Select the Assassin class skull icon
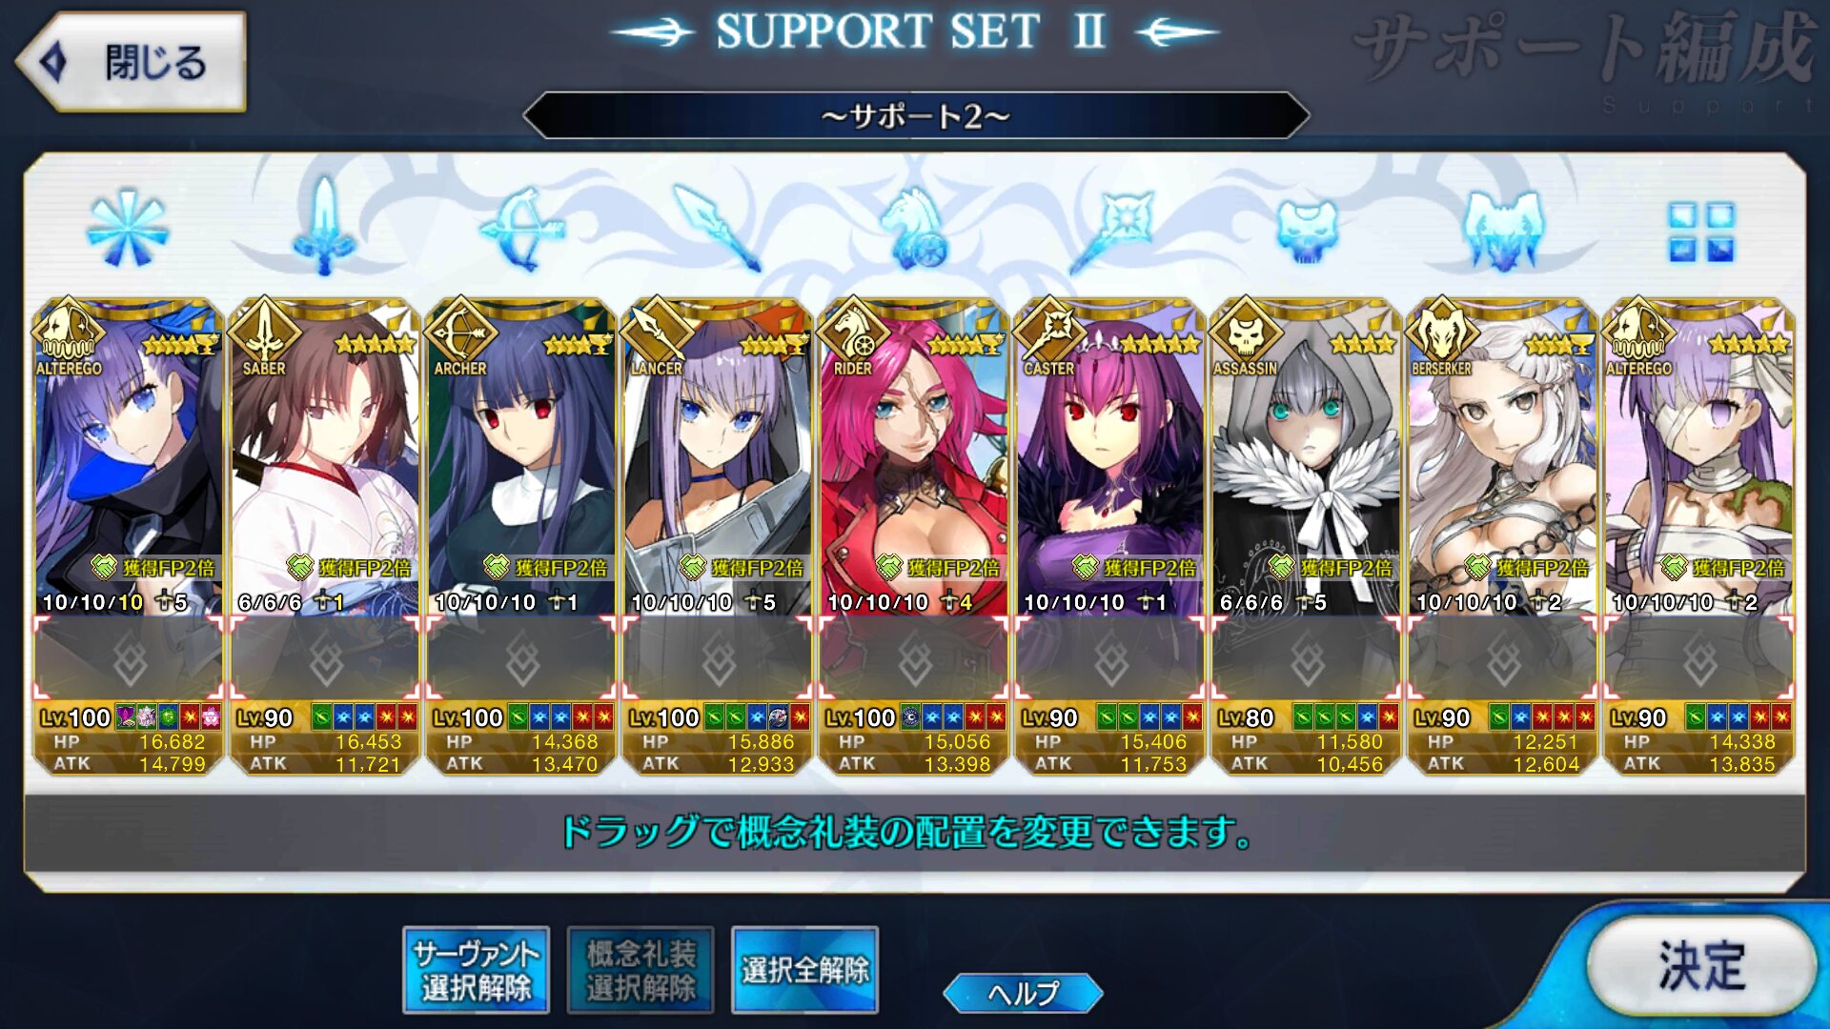This screenshot has height=1029, width=1830. [x=1307, y=229]
